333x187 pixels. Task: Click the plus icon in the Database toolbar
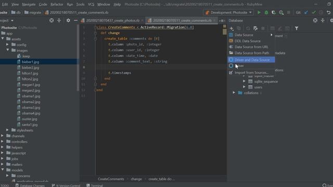pos(232,29)
